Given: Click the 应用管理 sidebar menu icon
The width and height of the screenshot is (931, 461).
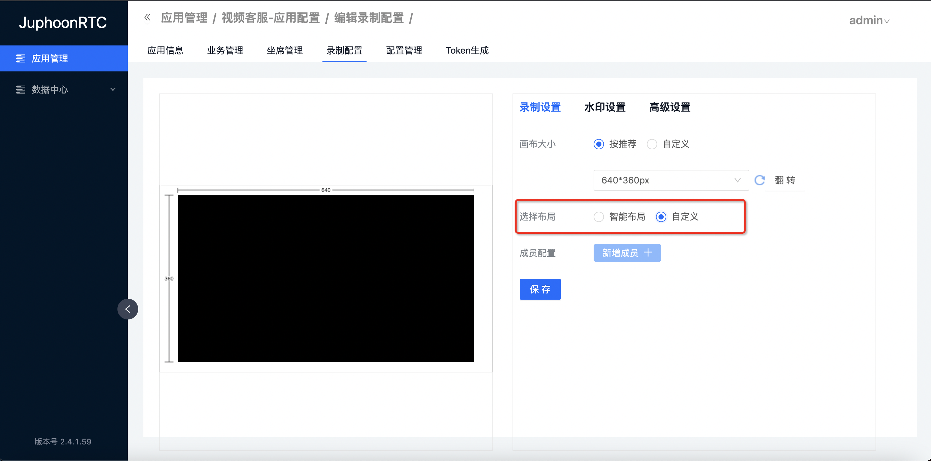Looking at the screenshot, I should tap(21, 58).
